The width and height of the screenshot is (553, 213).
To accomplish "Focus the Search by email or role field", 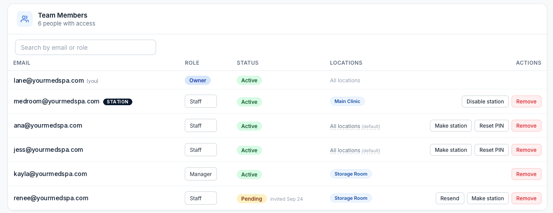I will 86,48.
